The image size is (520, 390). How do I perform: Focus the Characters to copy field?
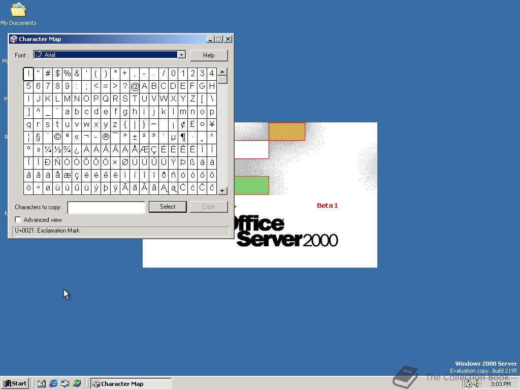(106, 208)
